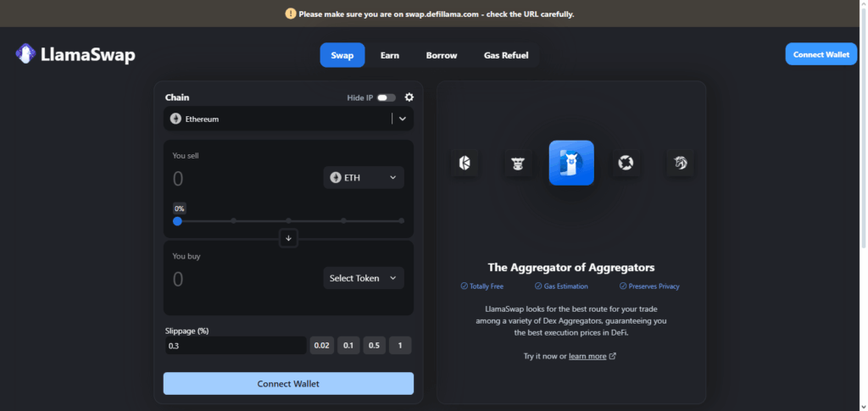Click the blue 0% slider handle
This screenshot has width=868, height=411.
[177, 220]
